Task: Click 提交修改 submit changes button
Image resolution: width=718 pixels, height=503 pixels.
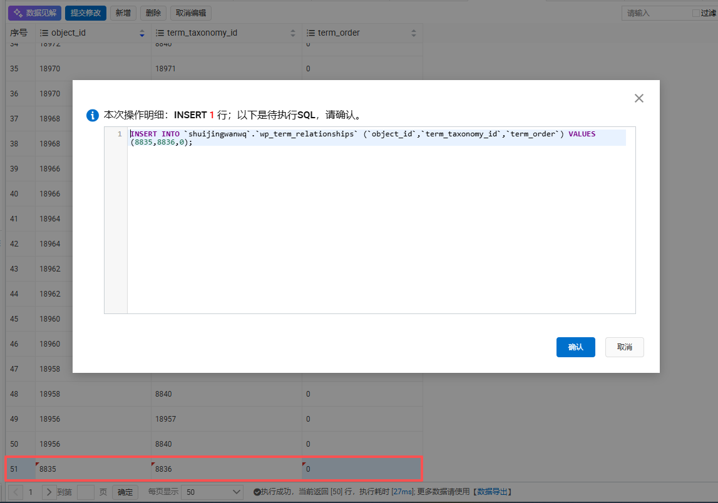Action: (86, 13)
